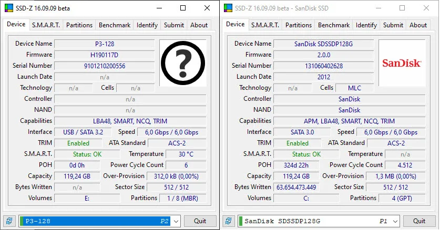Open the P3-128 drive selector dropdown

[176, 221]
